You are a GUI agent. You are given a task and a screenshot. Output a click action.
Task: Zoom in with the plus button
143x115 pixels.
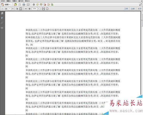point(29,9)
